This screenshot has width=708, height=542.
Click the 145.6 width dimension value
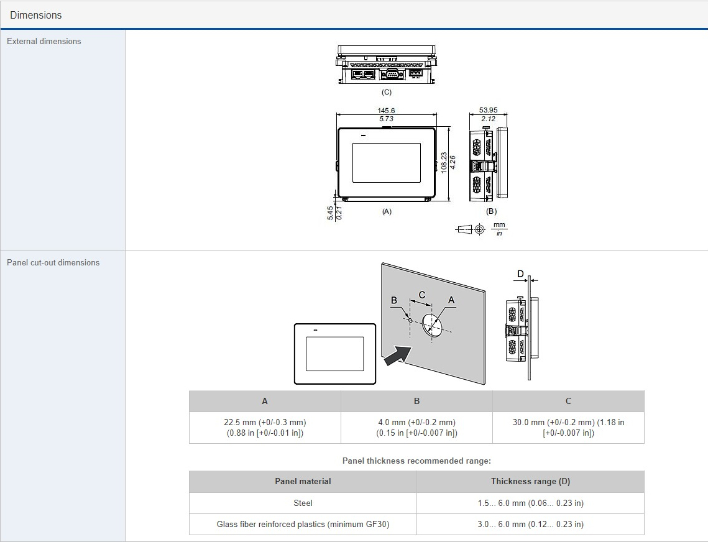(386, 111)
